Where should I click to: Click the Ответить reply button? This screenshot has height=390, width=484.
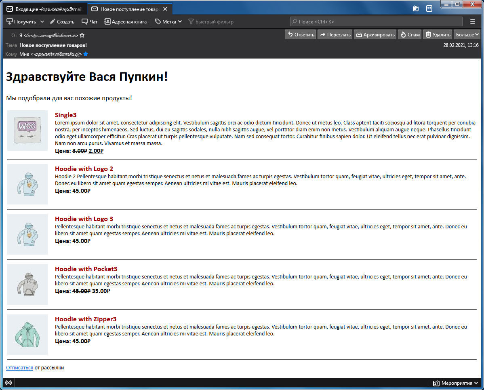(x=301, y=35)
